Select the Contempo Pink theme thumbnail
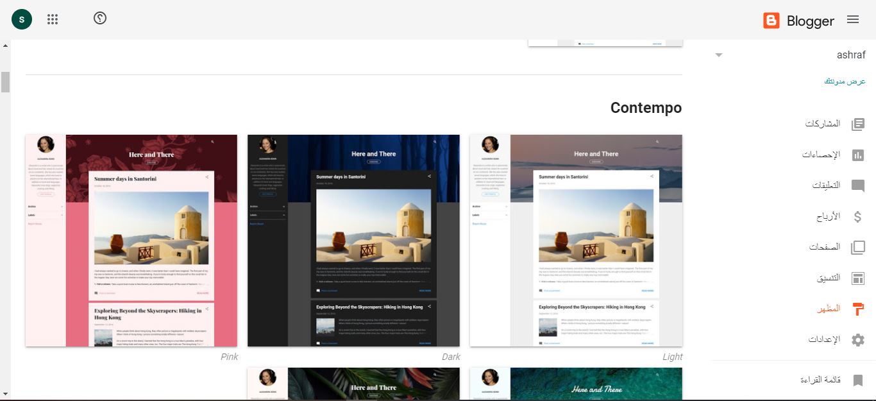Image resolution: width=876 pixels, height=401 pixels. point(131,241)
